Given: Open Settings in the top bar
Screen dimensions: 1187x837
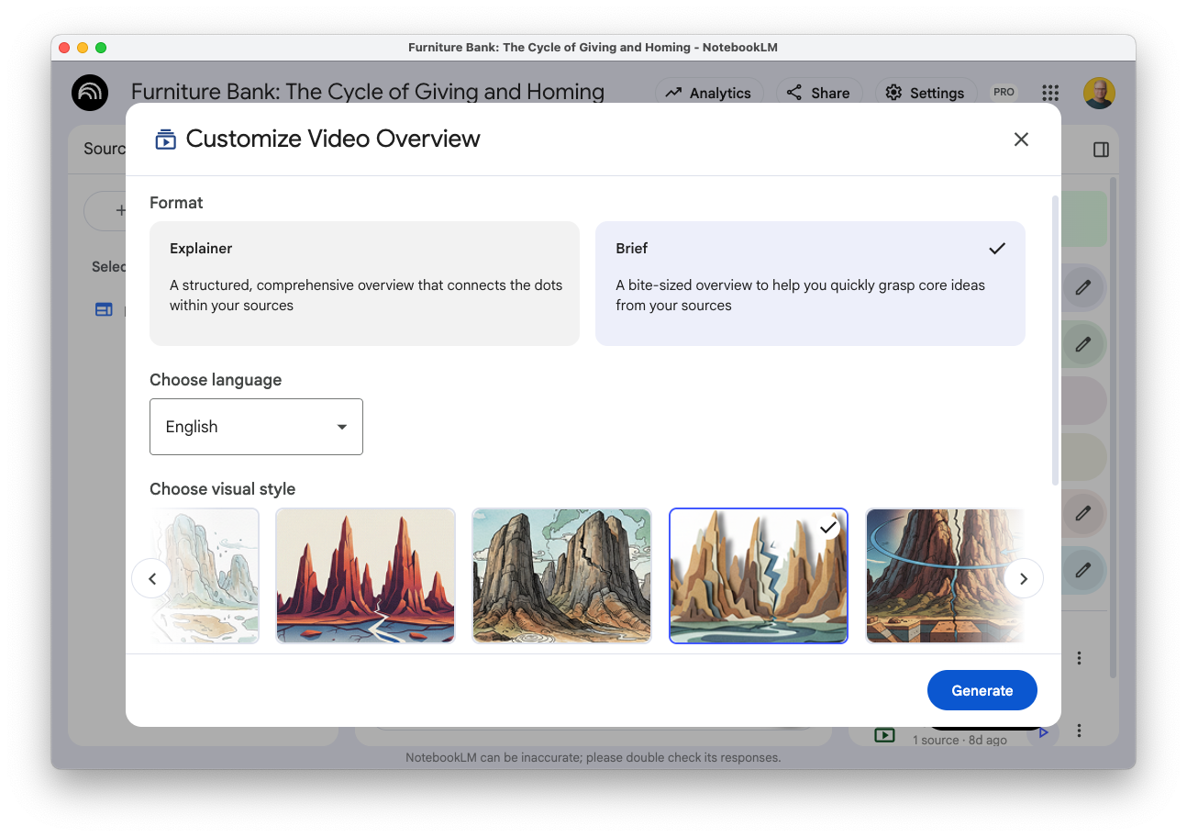Looking at the screenshot, I should [x=925, y=93].
